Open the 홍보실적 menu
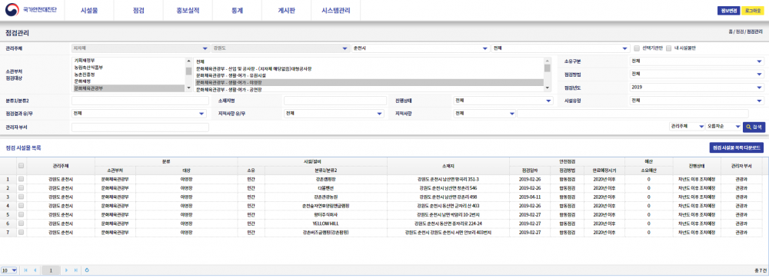Viewport: 769px width, 278px height. [x=188, y=10]
